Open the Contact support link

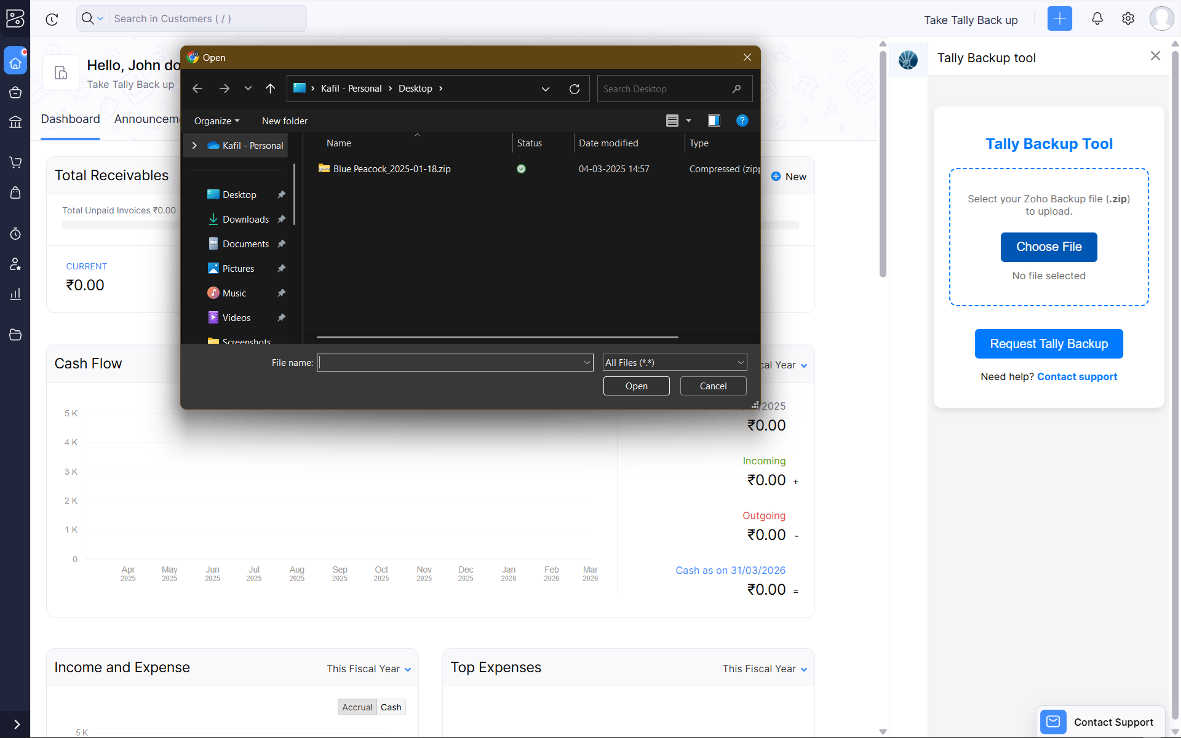(1077, 377)
